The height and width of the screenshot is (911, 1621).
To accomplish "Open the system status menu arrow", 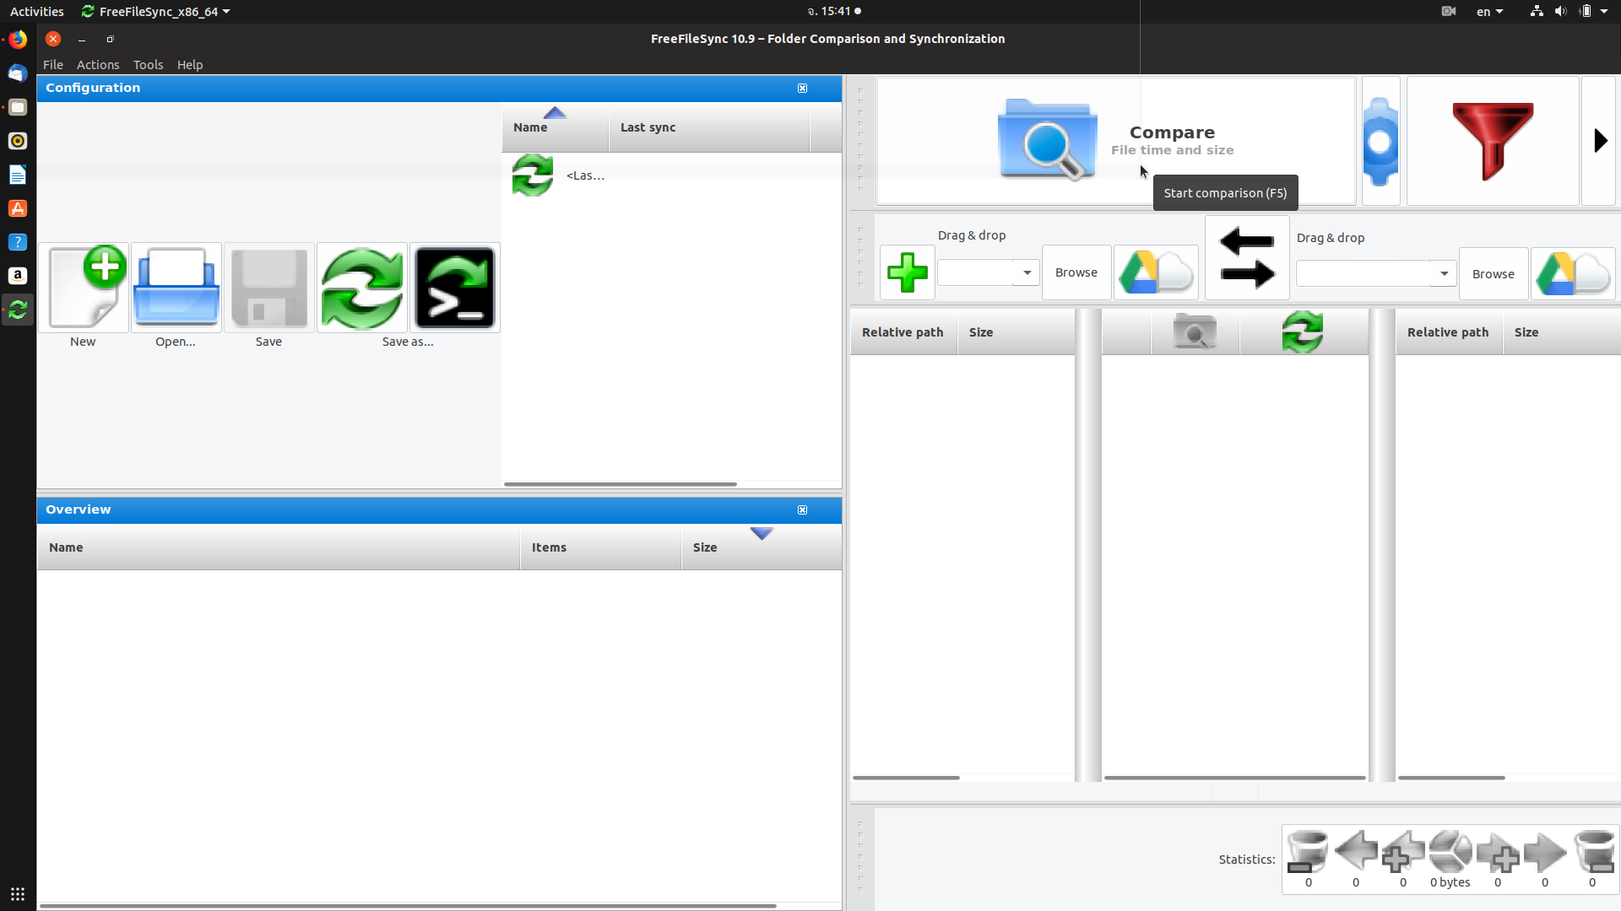I will (1604, 12).
